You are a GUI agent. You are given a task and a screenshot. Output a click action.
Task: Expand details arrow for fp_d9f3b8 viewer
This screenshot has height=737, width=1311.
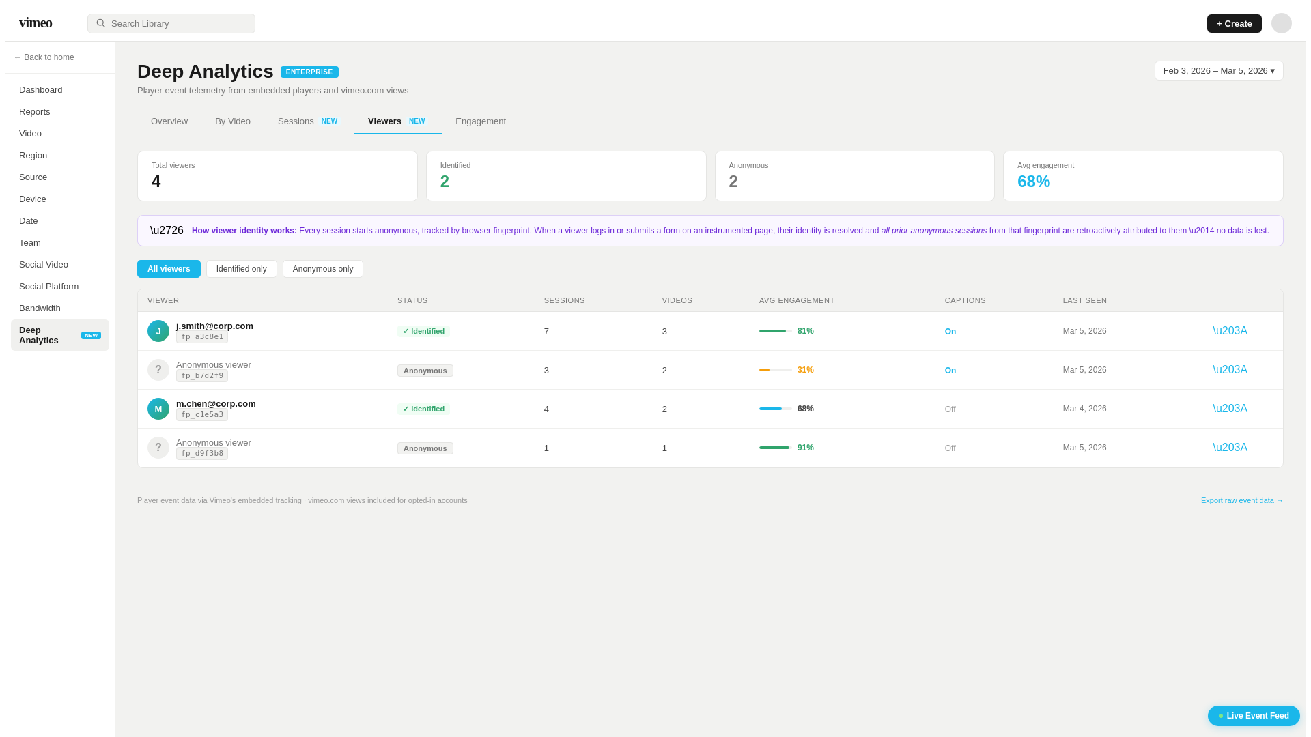tap(1230, 448)
